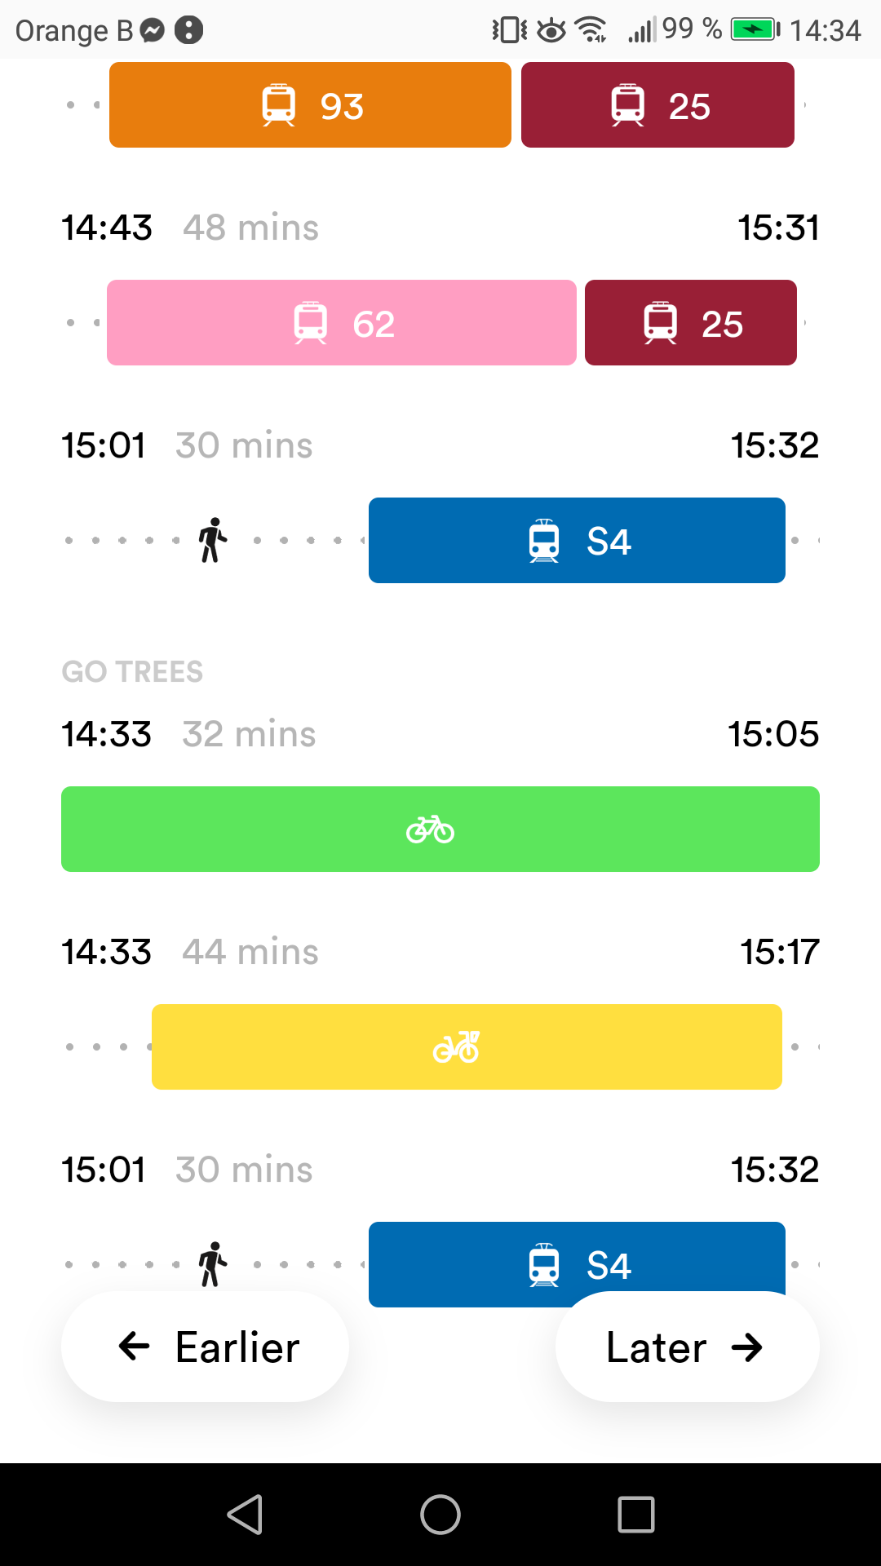881x1566 pixels.
Task: Tap the orange tram 93 segment
Action: [x=310, y=105]
